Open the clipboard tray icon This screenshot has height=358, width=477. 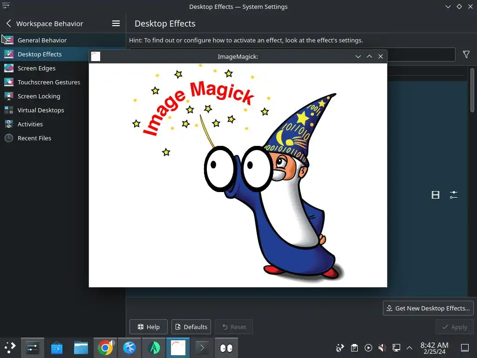pyautogui.click(x=354, y=348)
